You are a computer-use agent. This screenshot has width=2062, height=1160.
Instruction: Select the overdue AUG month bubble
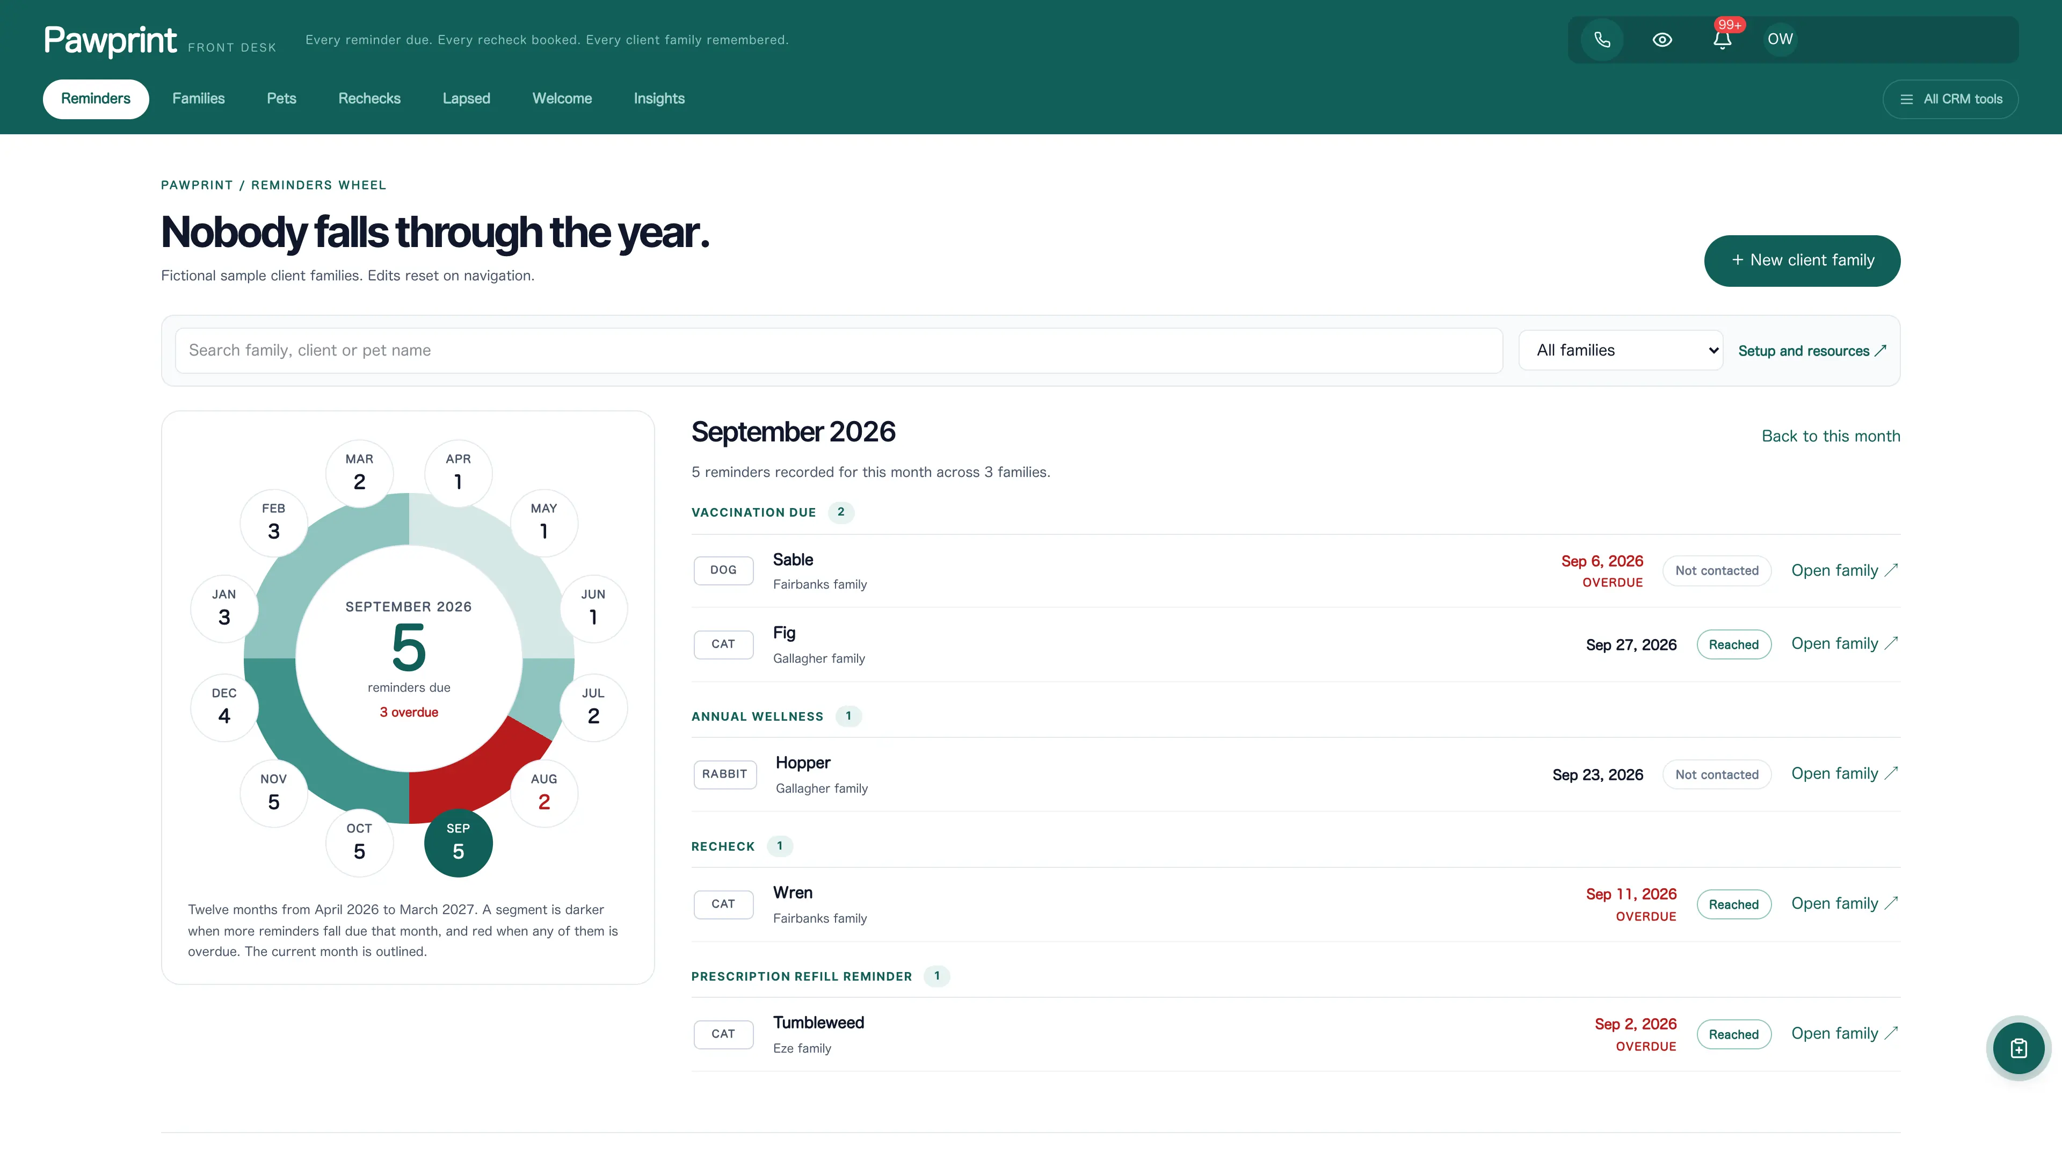pos(543,793)
